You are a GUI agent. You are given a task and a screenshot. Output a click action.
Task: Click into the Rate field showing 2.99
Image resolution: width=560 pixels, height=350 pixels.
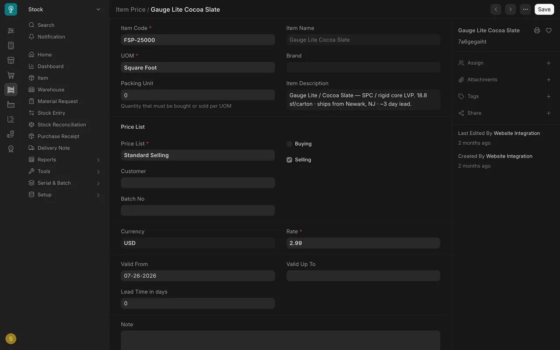pos(363,243)
